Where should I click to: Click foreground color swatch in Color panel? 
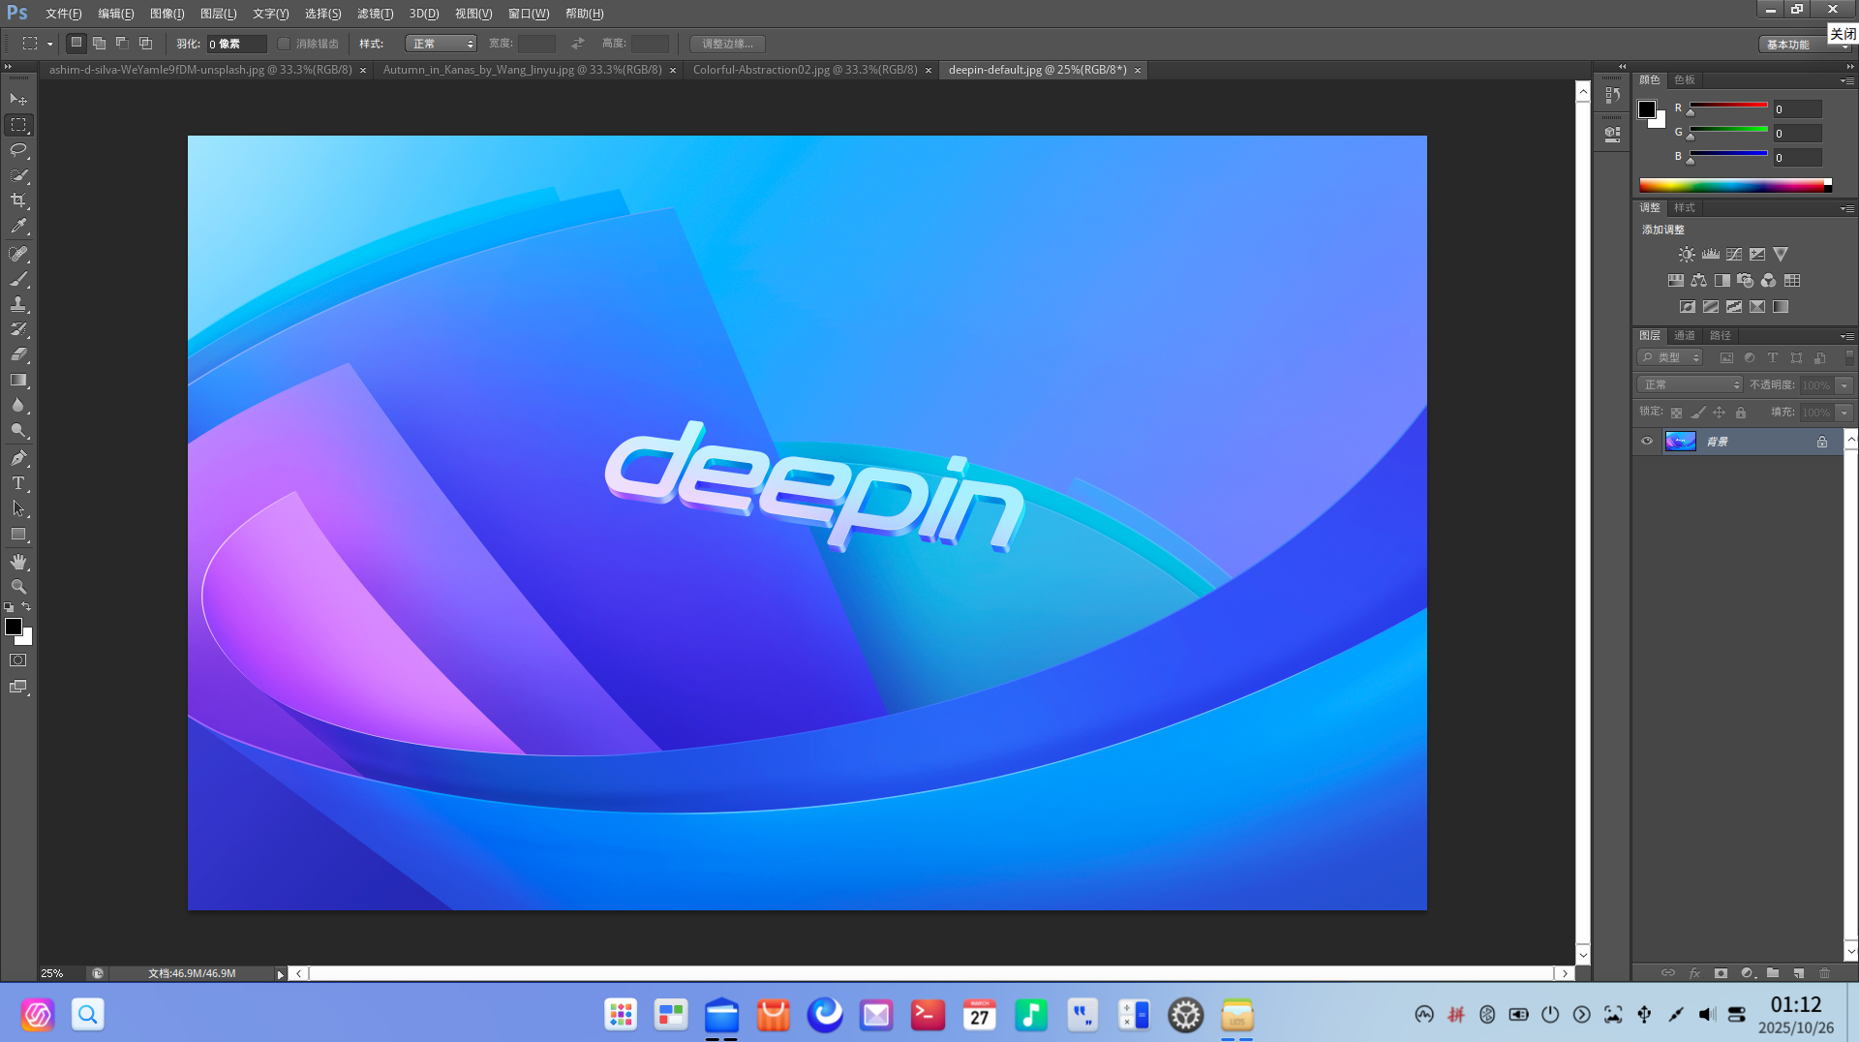pos(1647,109)
